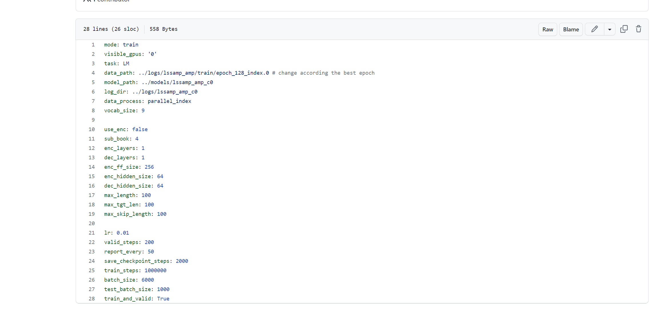Edit this file using the pencil icon
Screen dimensions: 664x311
(x=594, y=29)
